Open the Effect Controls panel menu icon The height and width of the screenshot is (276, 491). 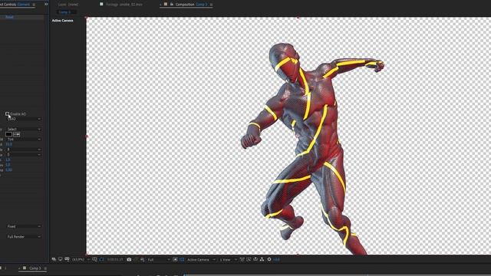pos(34,5)
